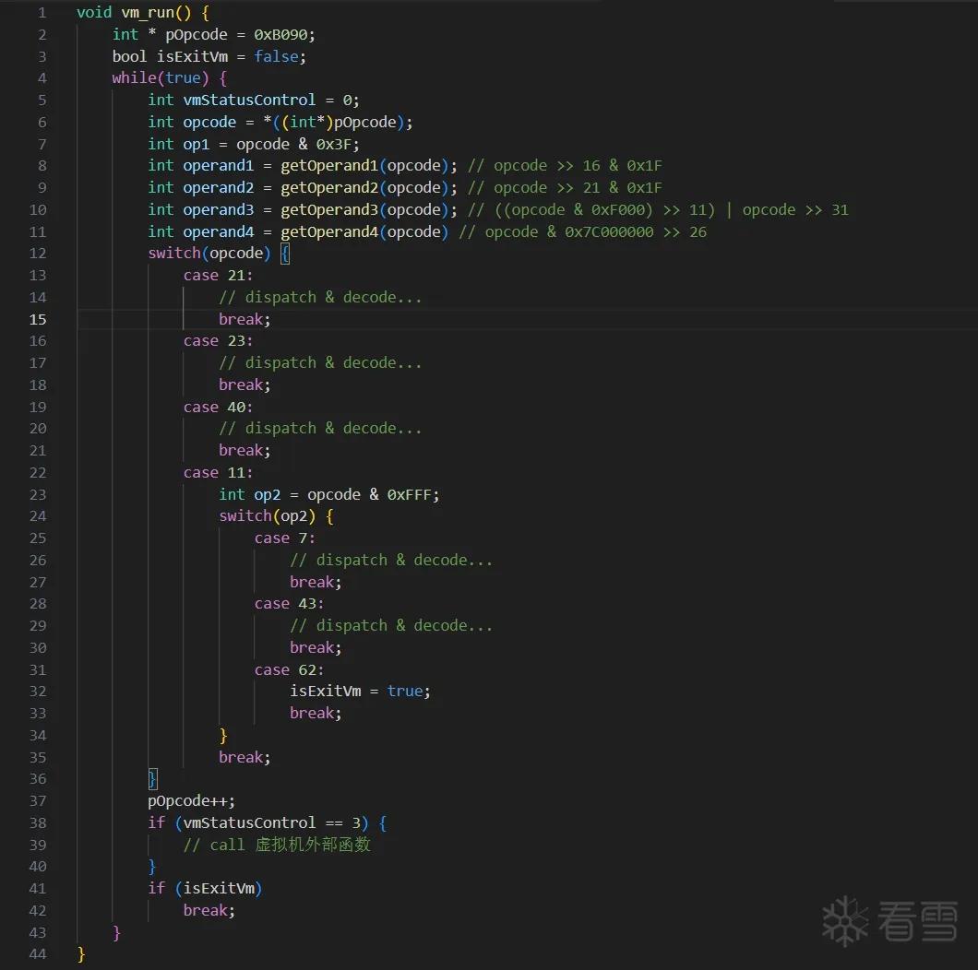Click the Chinese call comment on line 39

[x=277, y=846]
